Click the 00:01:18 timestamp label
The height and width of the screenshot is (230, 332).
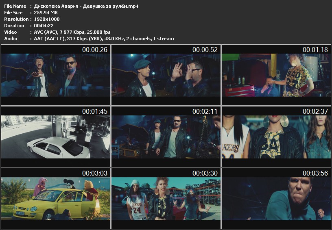point(315,50)
